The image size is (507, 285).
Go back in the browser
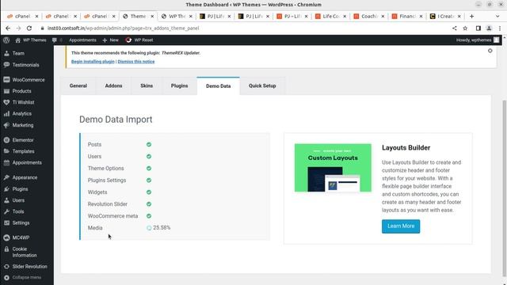[8, 28]
